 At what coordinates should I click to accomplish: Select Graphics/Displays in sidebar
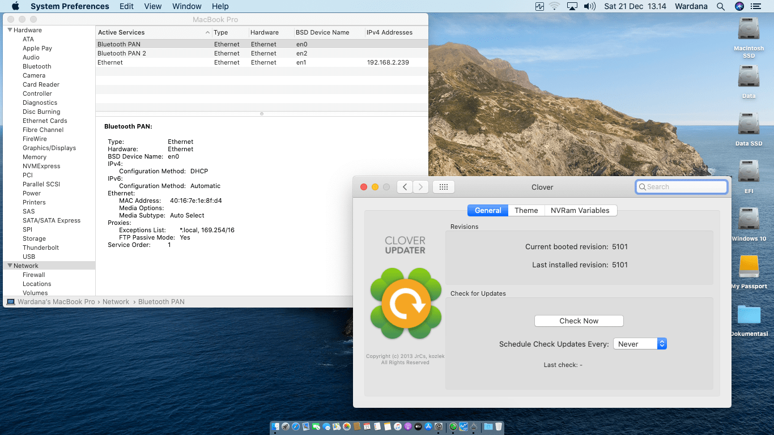(49, 148)
